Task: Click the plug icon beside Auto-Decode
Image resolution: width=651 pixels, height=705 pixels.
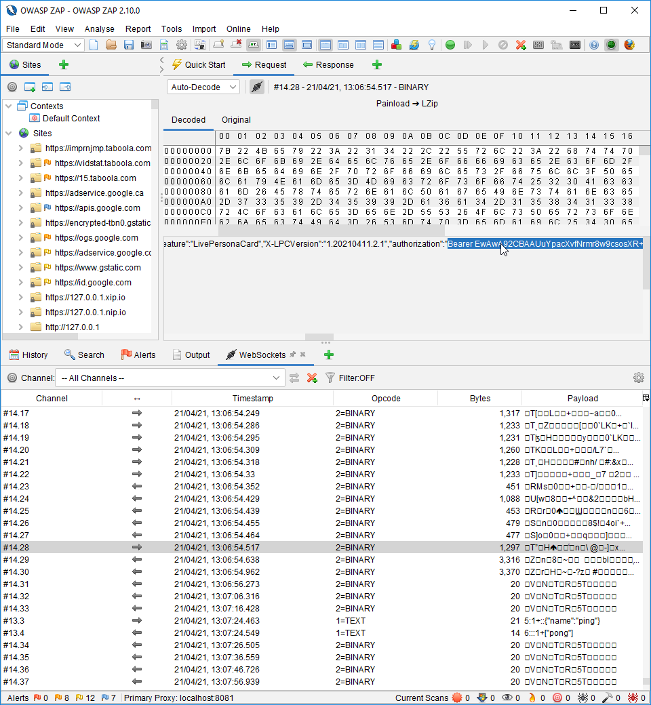Action: (257, 87)
